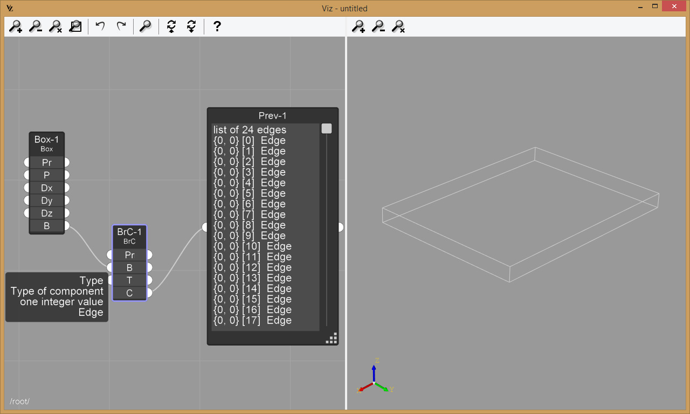
Task: Reset zoom in the 3D viewport toolbar
Action: [398, 26]
